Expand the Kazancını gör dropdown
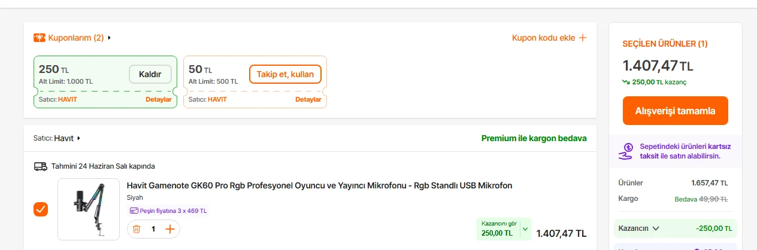Image resolution: width=757 pixels, height=250 pixels. pos(525,228)
